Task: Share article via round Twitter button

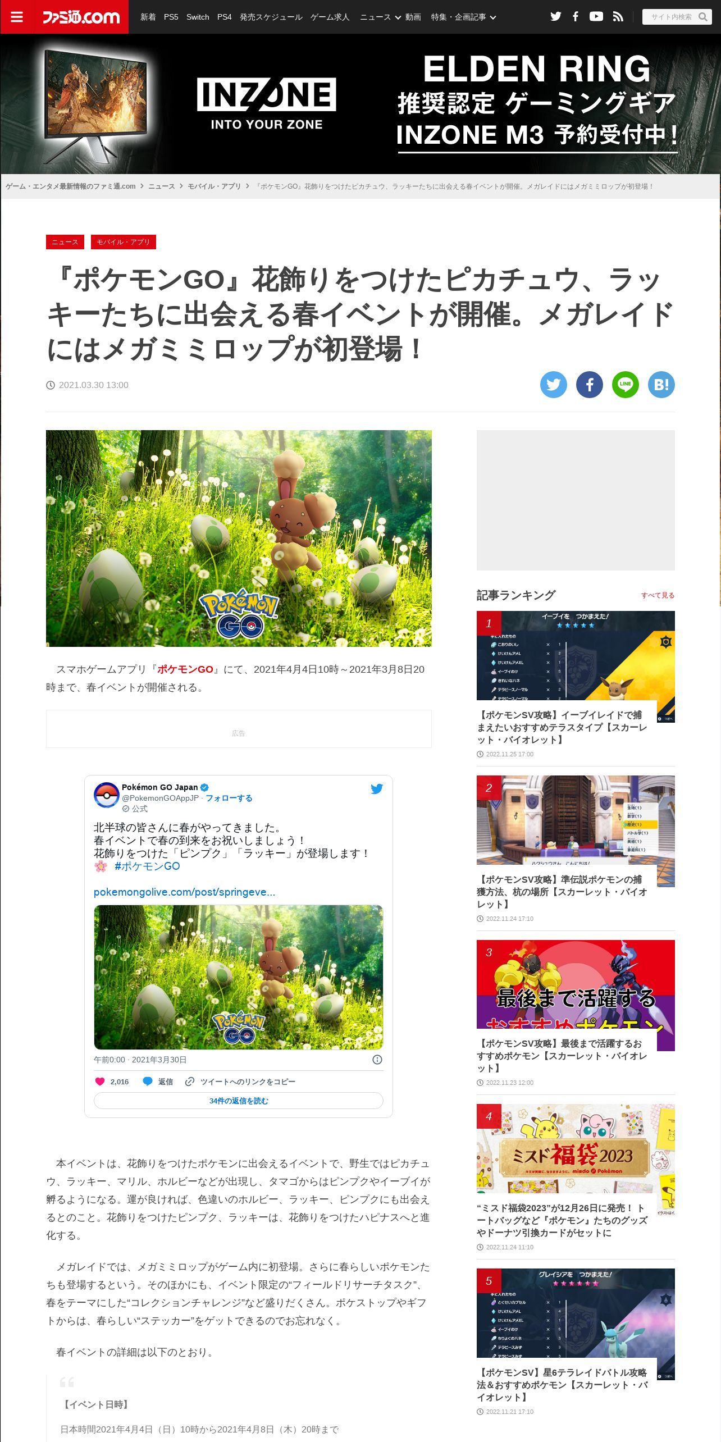Action: [554, 385]
